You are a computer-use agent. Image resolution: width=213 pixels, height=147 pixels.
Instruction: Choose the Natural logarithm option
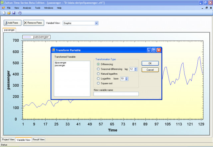pyautogui.click(x=98, y=74)
